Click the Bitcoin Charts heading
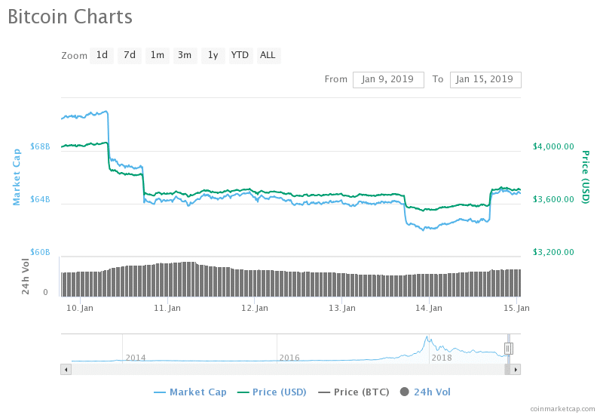The width and height of the screenshot is (603, 415). [x=70, y=17]
